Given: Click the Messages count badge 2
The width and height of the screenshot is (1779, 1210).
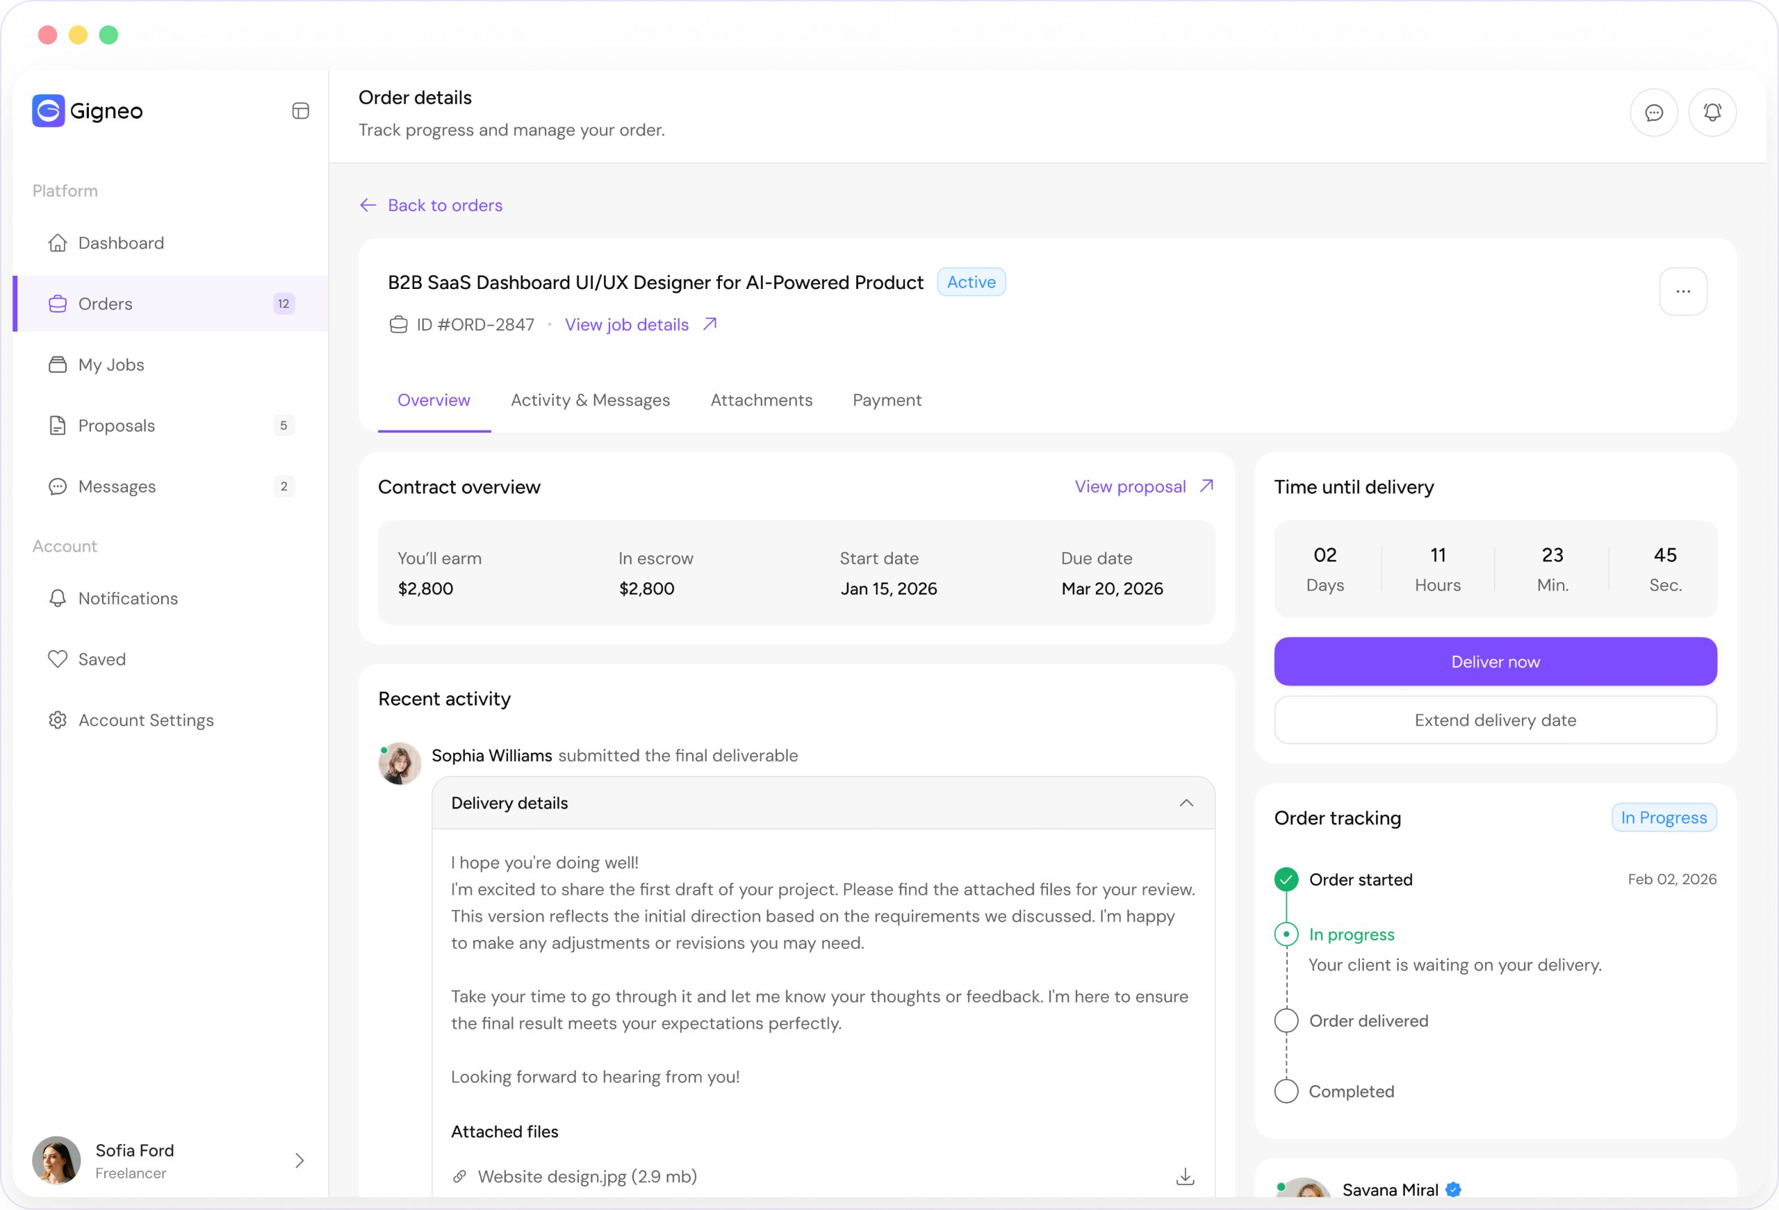Looking at the screenshot, I should coord(284,487).
